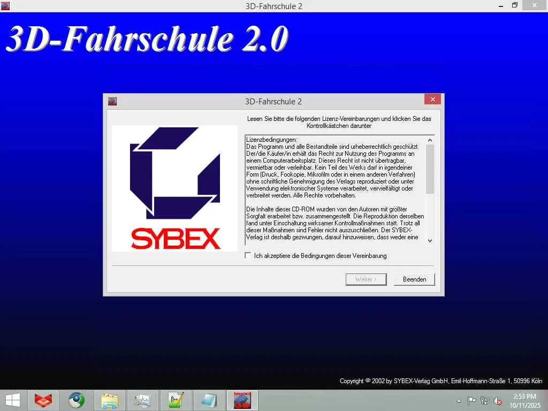Select the 3D-Fahrschule taskbar icon
The width and height of the screenshot is (548, 411).
pyautogui.click(x=242, y=400)
